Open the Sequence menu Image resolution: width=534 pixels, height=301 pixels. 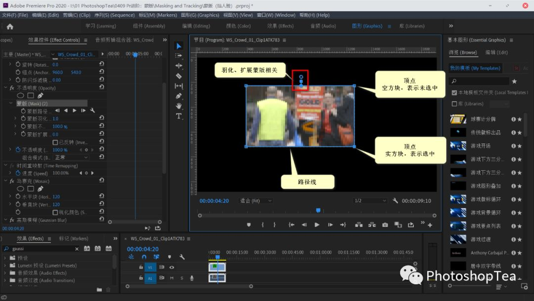[114, 15]
